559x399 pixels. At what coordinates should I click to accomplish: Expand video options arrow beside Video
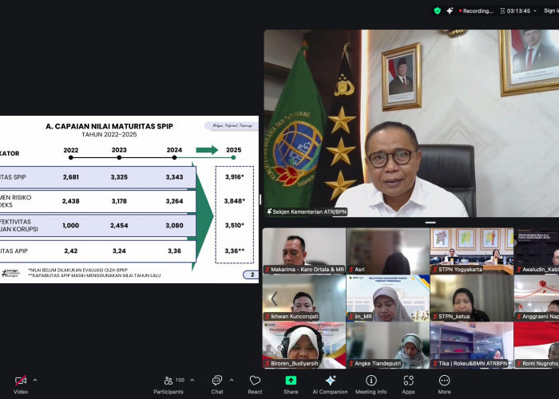(x=34, y=381)
